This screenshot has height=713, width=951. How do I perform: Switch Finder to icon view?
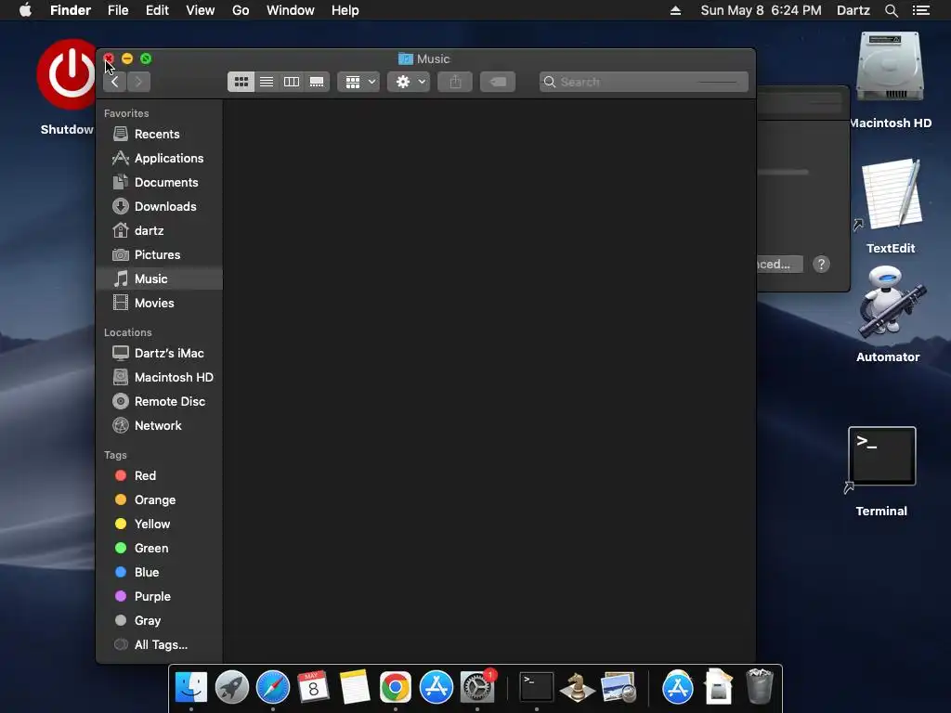pos(241,82)
